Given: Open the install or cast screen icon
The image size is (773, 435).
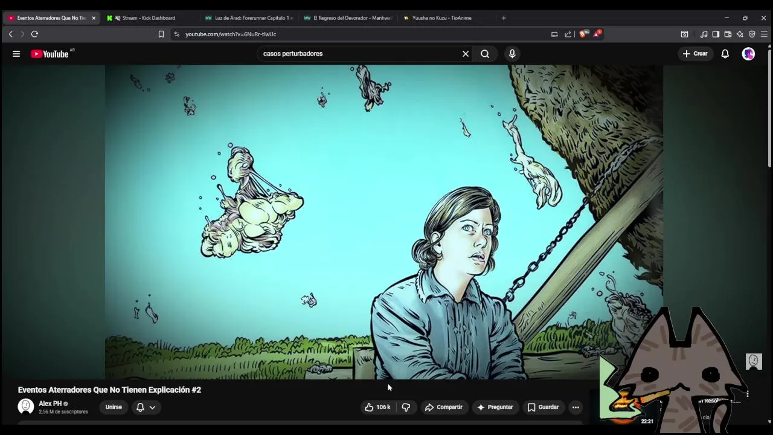Looking at the screenshot, I should [x=554, y=34].
